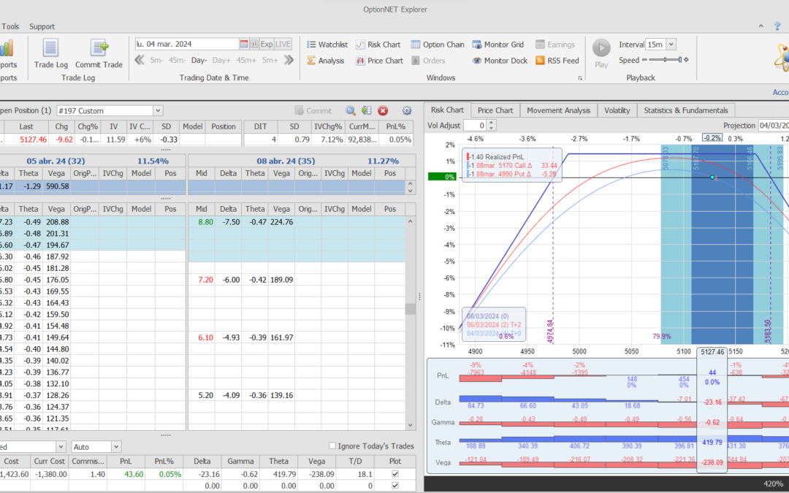Viewport: 789px width, 493px height.
Task: Uncheck the Plot checkbox in second row
Action: pos(396,485)
